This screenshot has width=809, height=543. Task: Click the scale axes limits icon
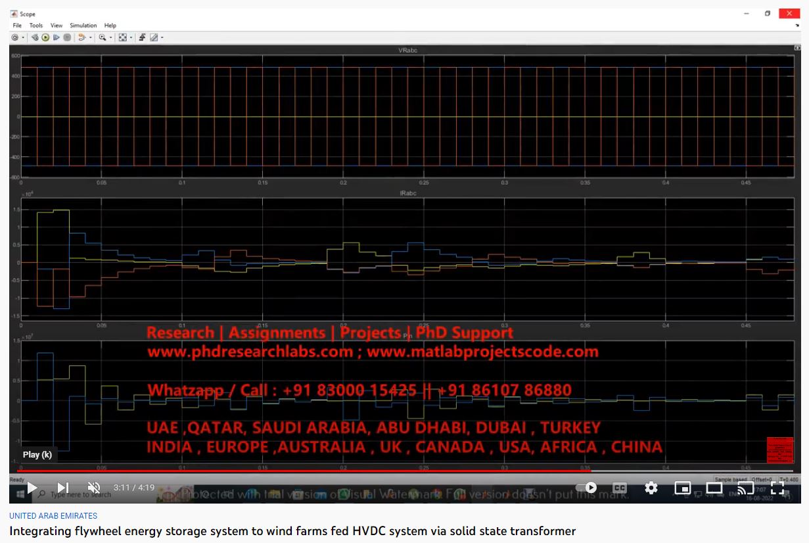coord(123,37)
